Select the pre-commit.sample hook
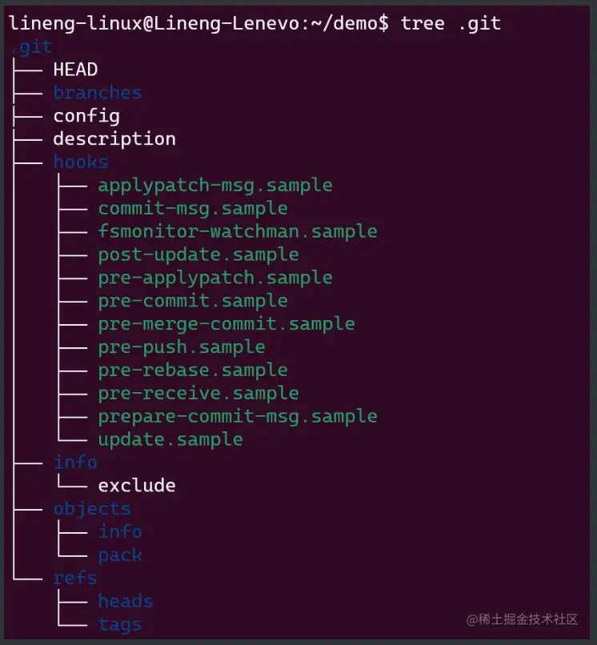The width and height of the screenshot is (597, 645). (x=192, y=301)
